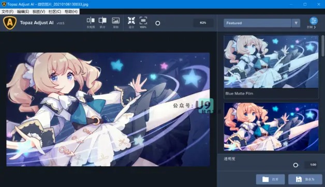Click the 62% zoom percentage field
Viewport: 325px width, 187px height.
pos(203,23)
